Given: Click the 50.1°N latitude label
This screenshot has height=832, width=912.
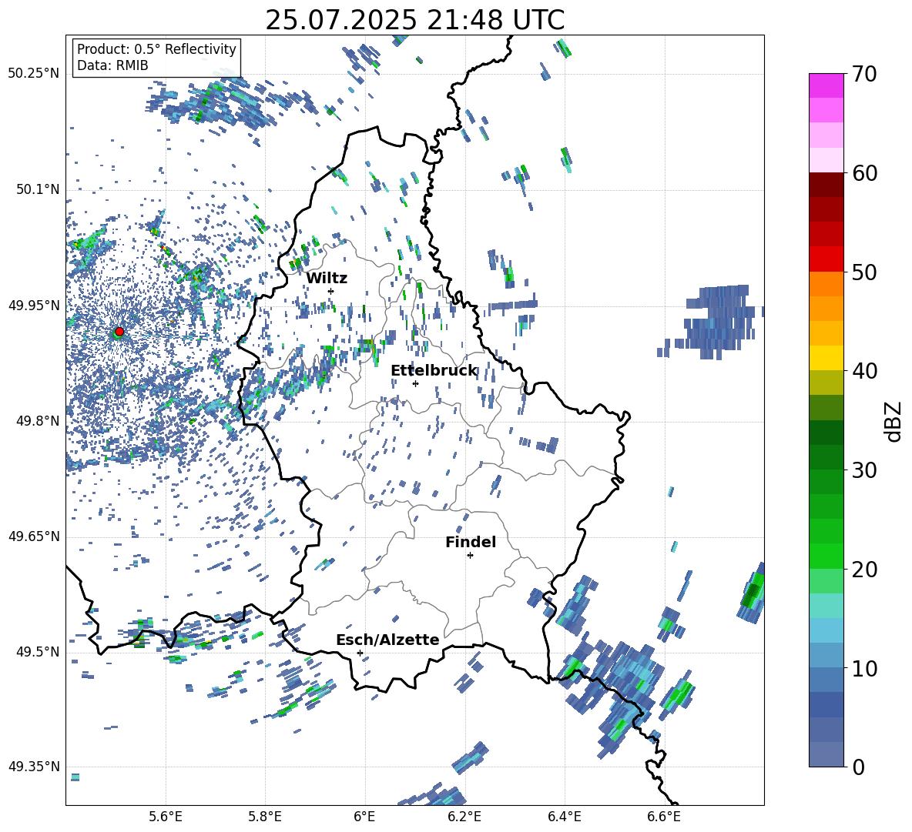Looking at the screenshot, I should tap(38, 189).
